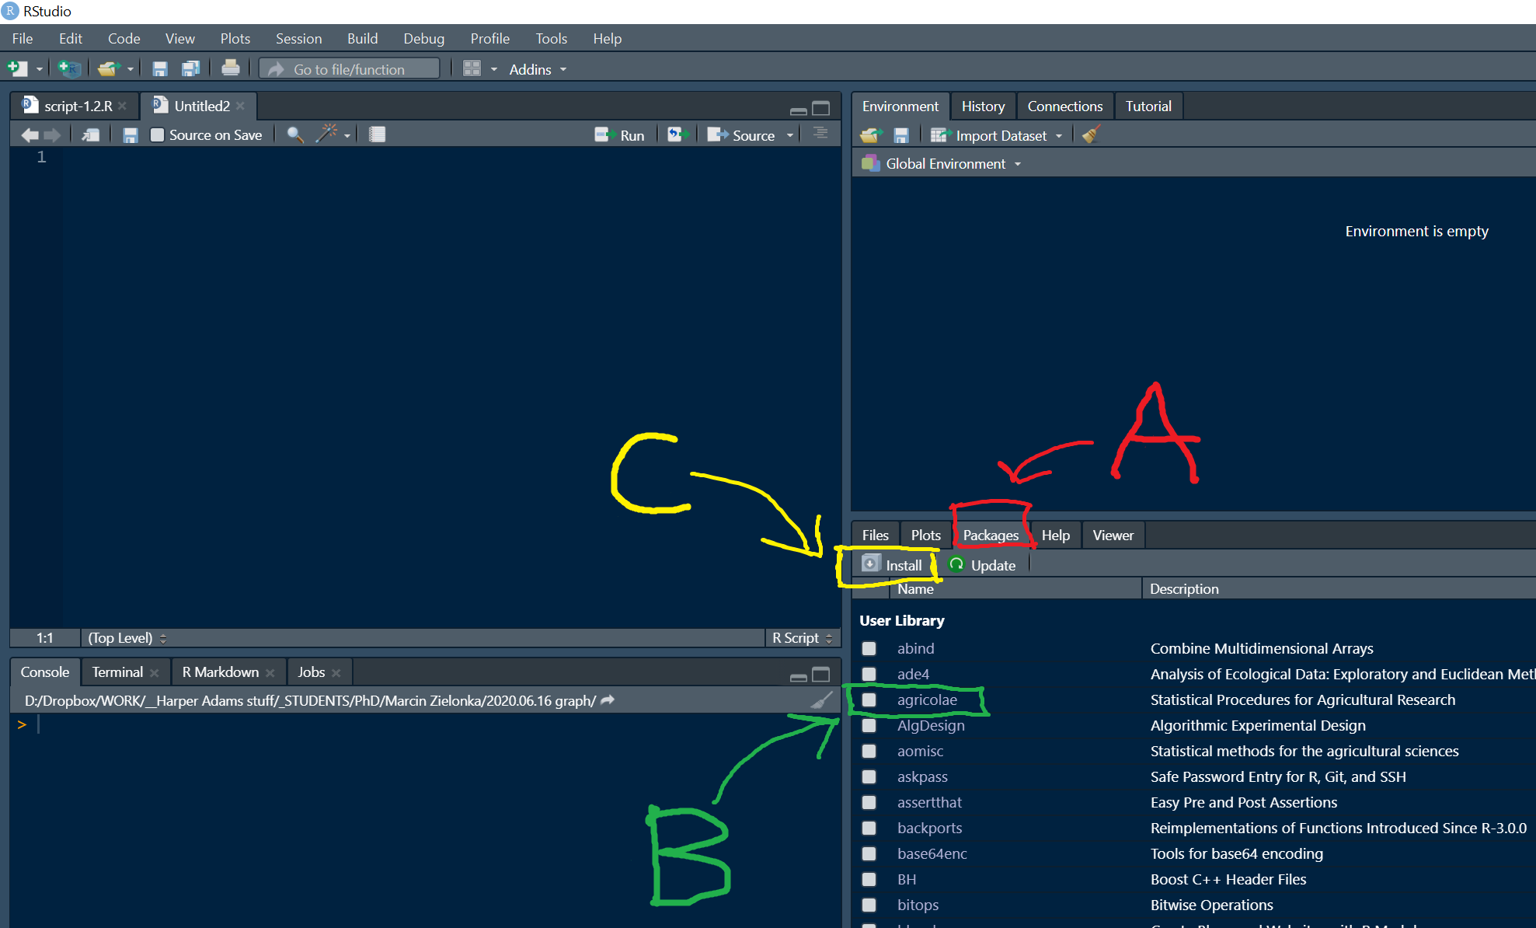The height and width of the screenshot is (928, 1536).
Task: Click the Save all documents icon
Action: (190, 69)
